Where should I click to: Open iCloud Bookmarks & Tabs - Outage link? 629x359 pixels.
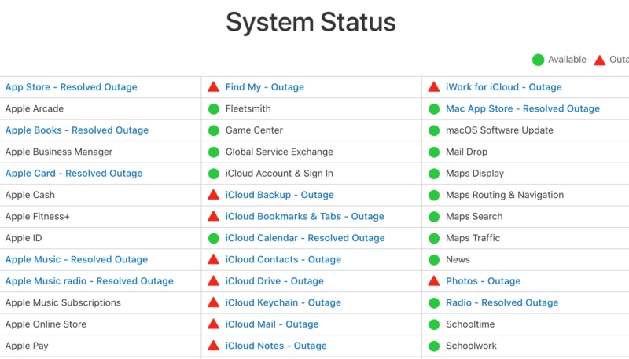click(304, 216)
